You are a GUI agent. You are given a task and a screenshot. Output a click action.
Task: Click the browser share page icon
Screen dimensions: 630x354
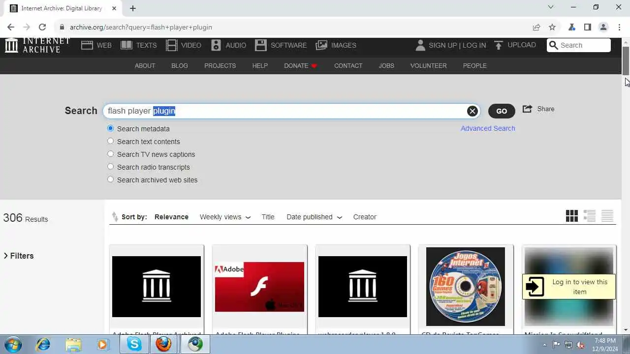tap(536, 27)
